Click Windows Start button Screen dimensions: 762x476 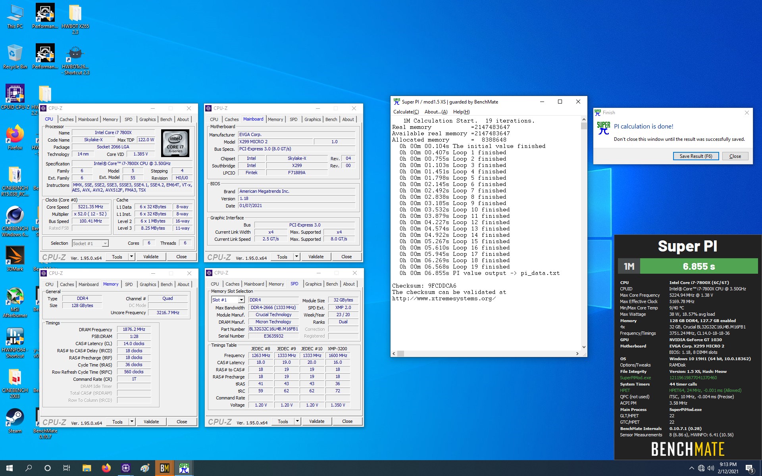click(10, 468)
